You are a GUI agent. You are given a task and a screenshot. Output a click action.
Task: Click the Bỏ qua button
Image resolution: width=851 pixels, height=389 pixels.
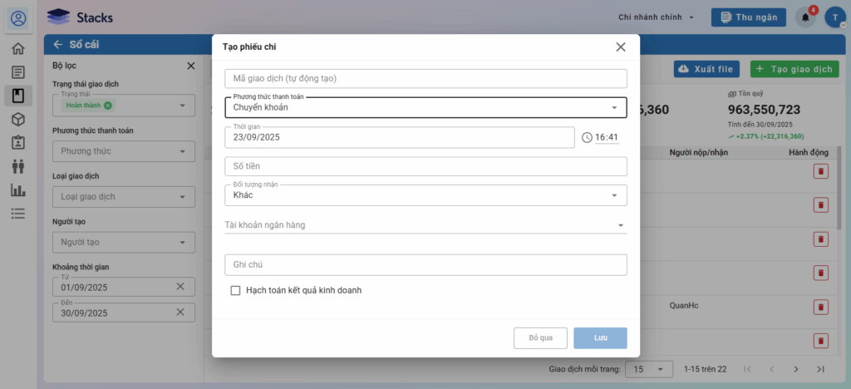click(x=540, y=338)
